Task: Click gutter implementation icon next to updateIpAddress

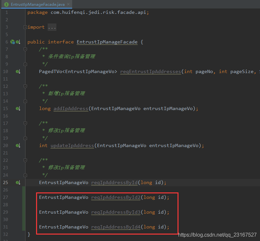Action: pos(18,145)
